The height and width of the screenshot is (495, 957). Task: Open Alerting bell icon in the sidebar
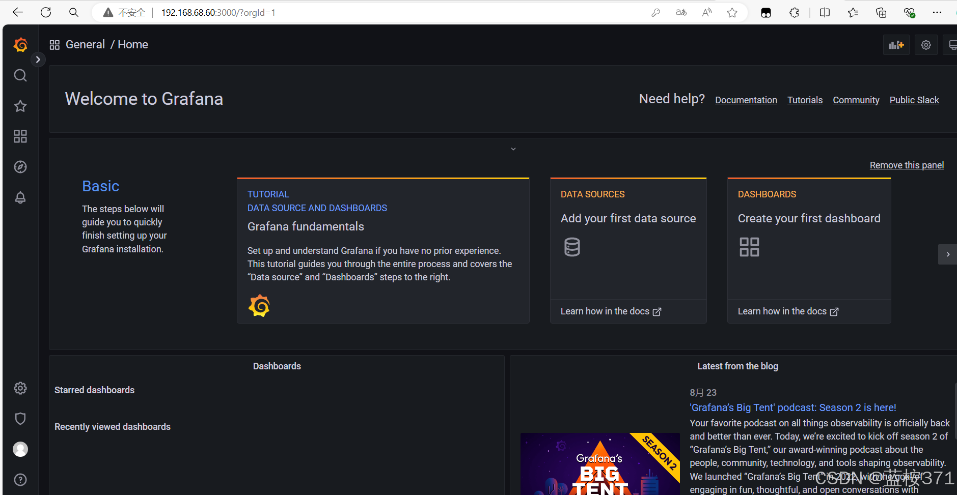(20, 197)
